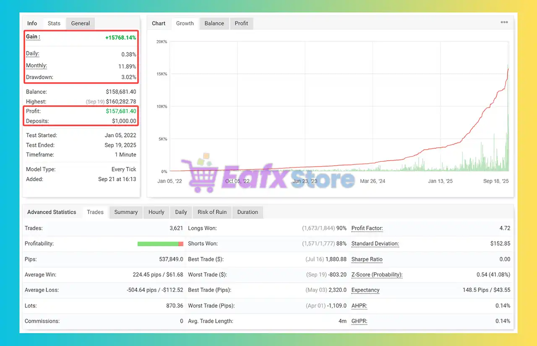Click the Sharpe Ratio label
The height and width of the screenshot is (346, 537).
pyautogui.click(x=367, y=260)
